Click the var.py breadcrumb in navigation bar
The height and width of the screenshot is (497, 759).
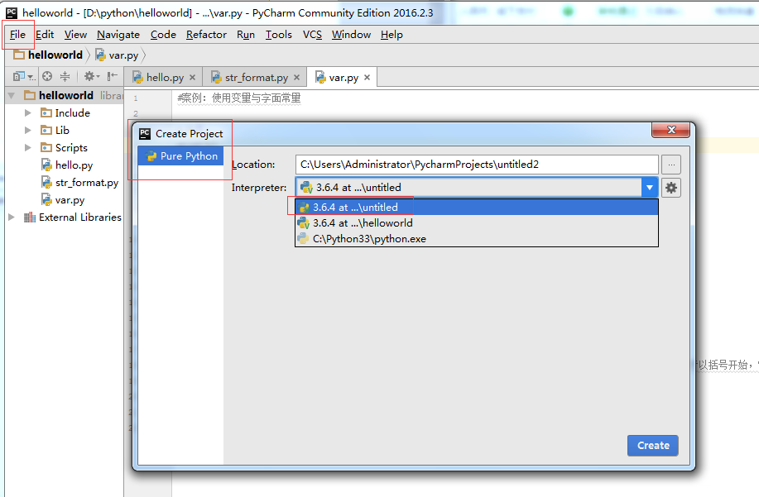118,55
